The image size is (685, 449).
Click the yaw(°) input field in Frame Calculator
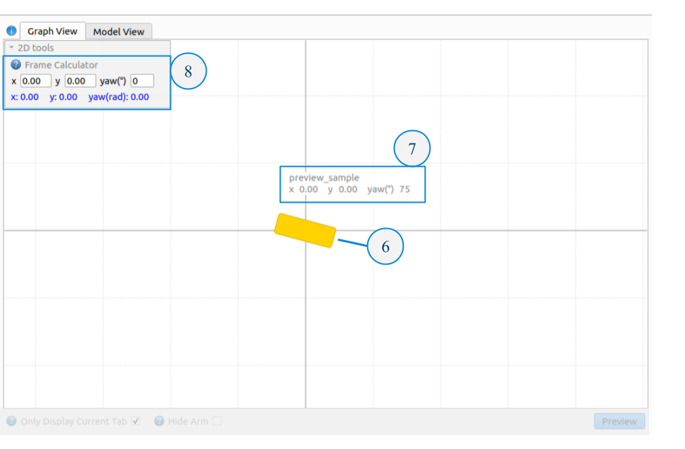pyautogui.click(x=141, y=81)
